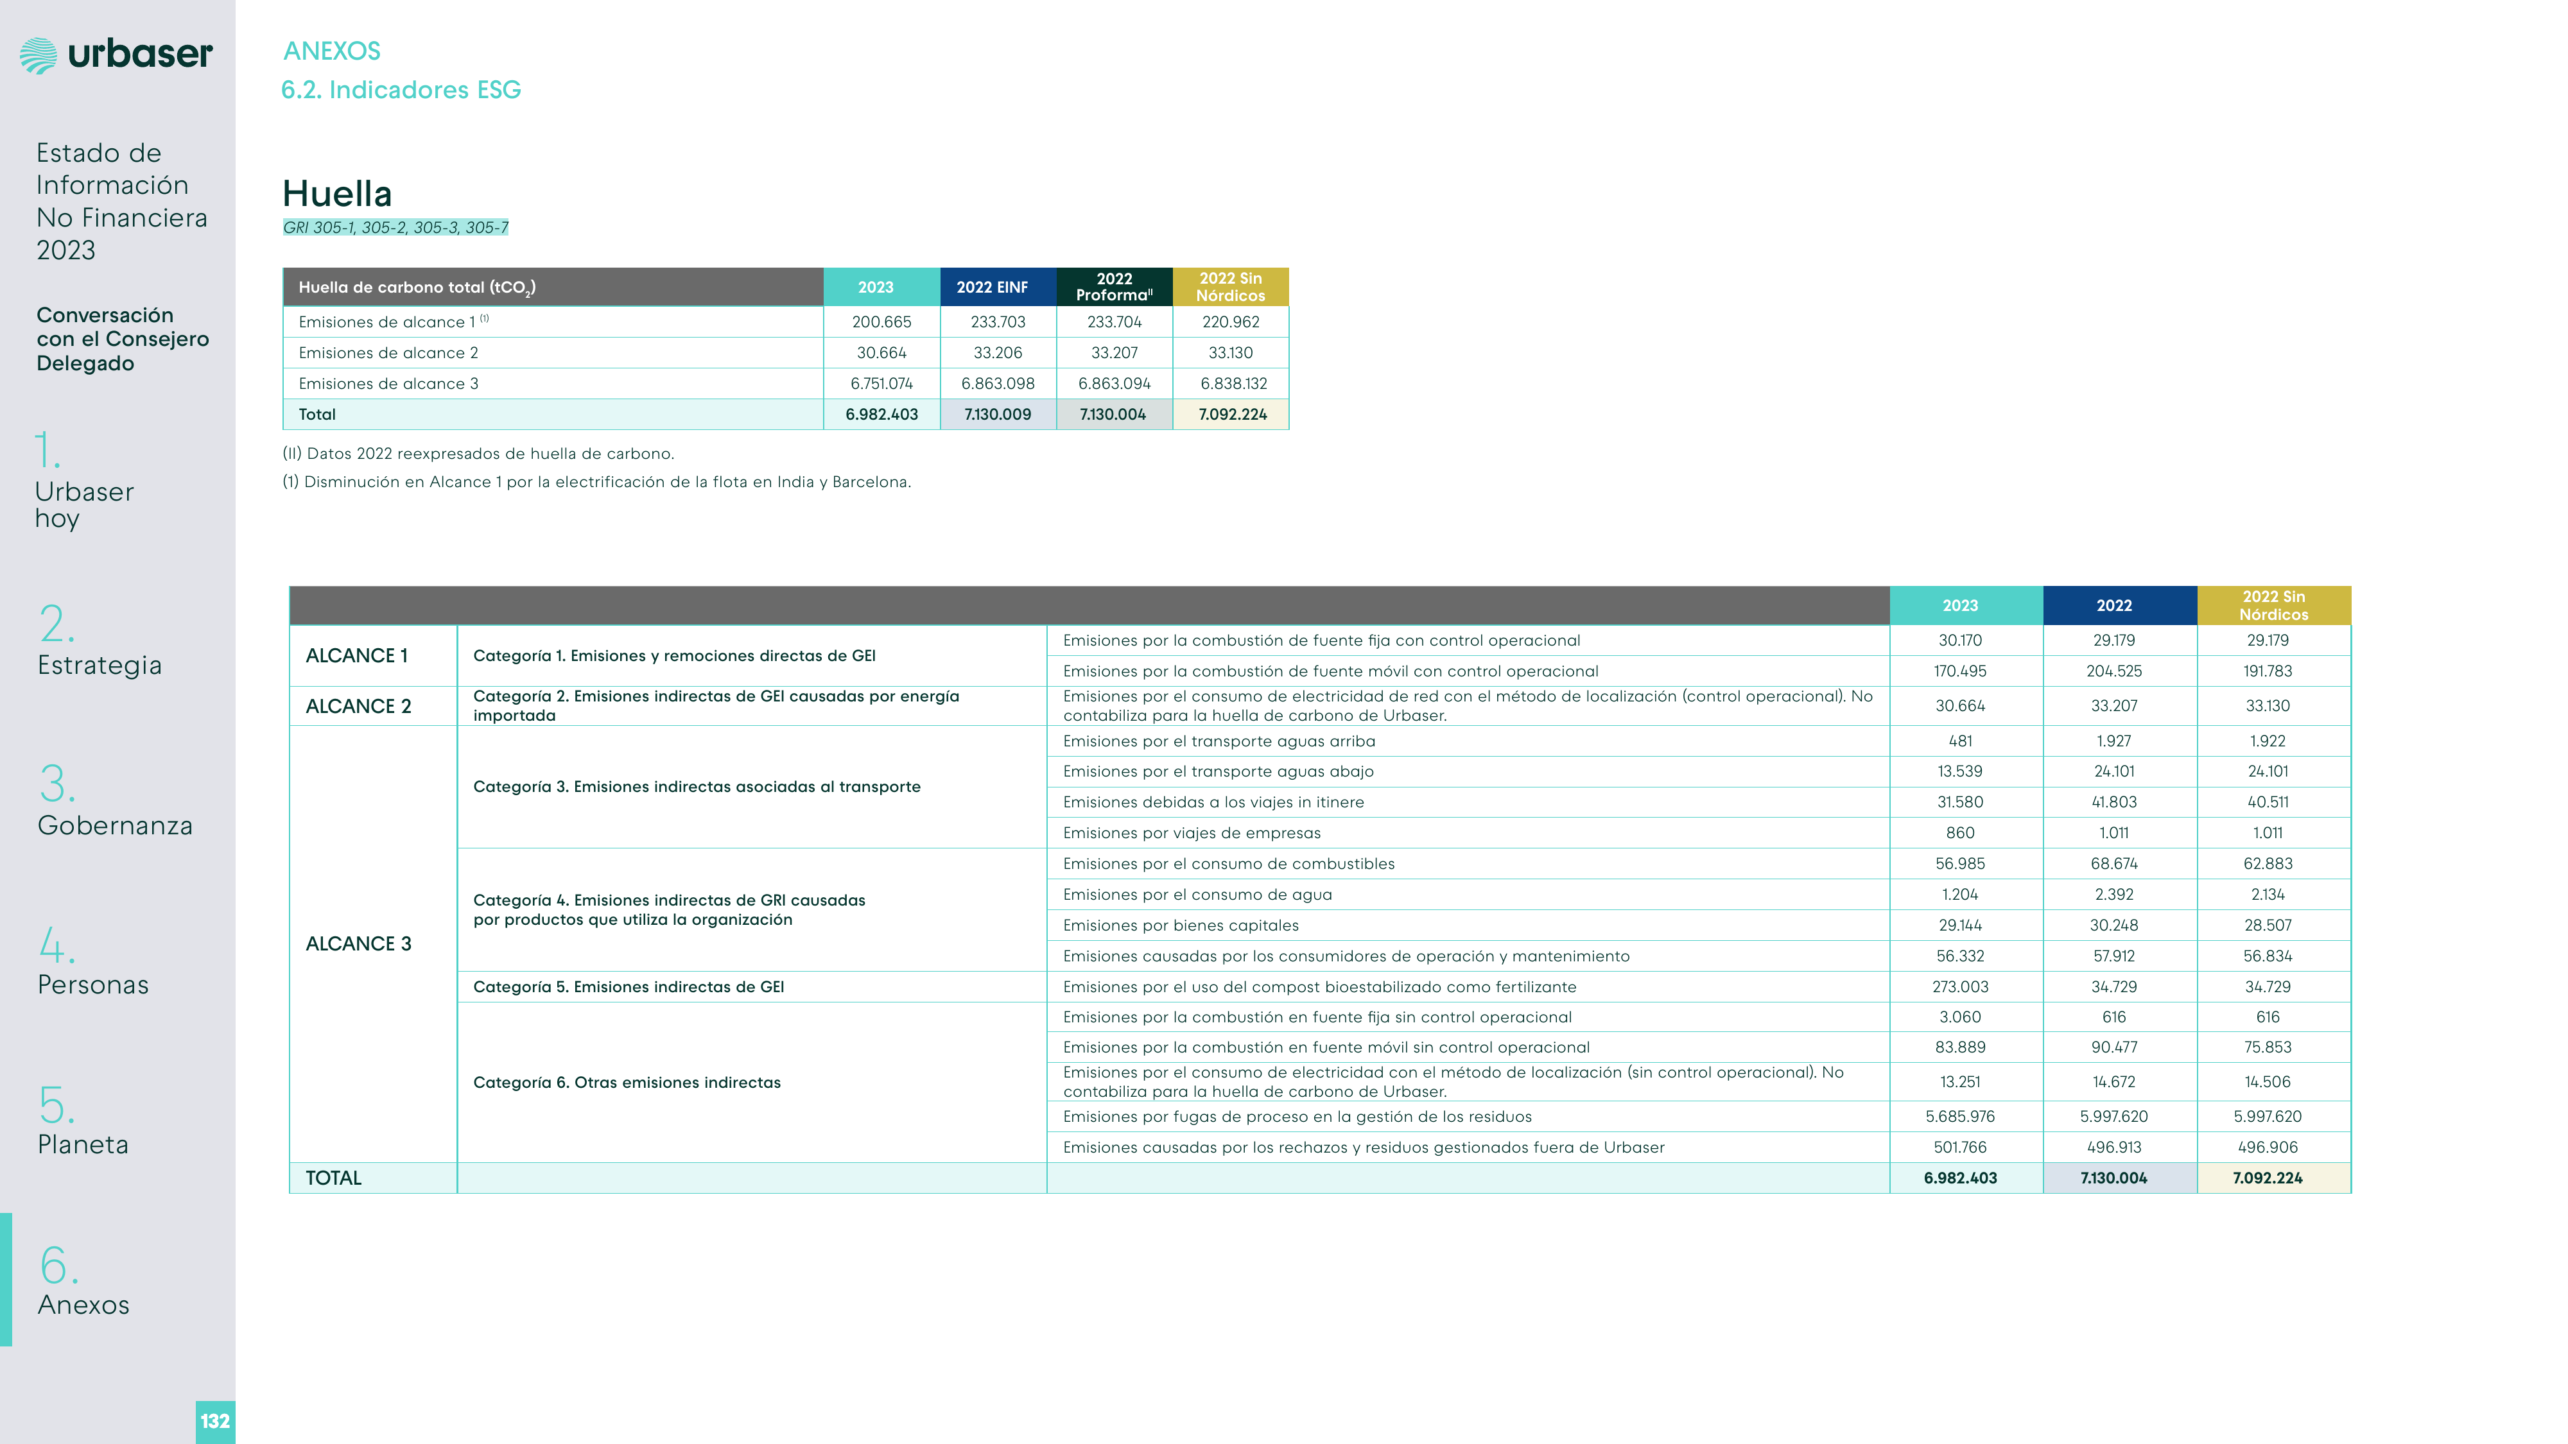
Task: Click the value 5.685.976
Action: pos(1960,1117)
